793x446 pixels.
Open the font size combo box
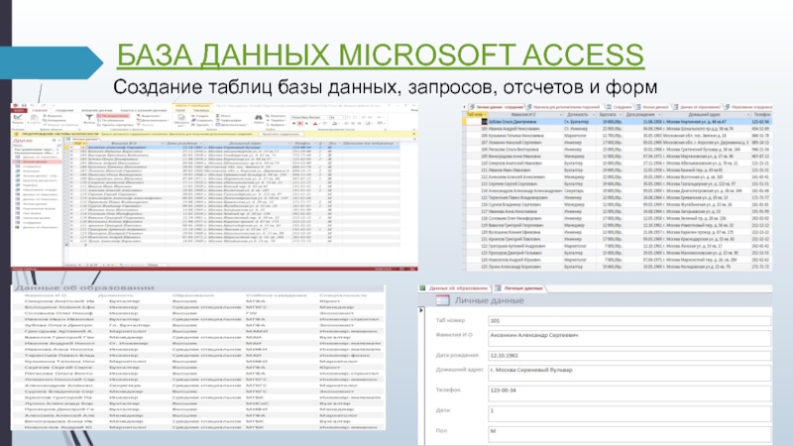tap(337, 117)
